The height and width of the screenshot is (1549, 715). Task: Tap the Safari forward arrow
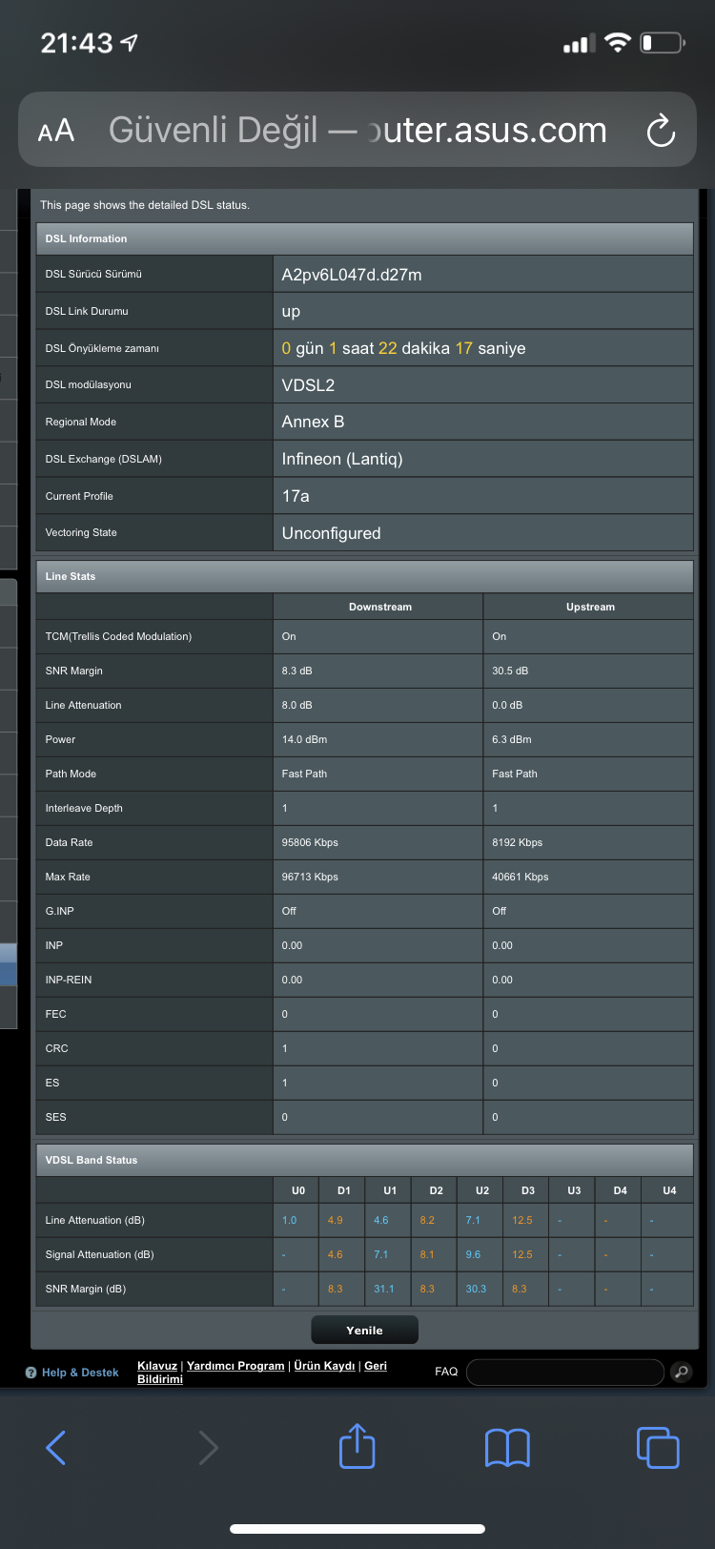(x=208, y=1447)
